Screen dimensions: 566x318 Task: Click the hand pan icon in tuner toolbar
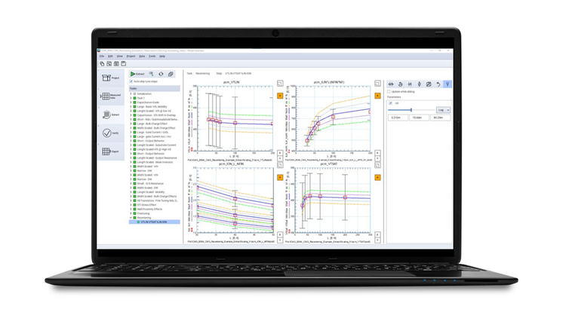click(x=400, y=84)
